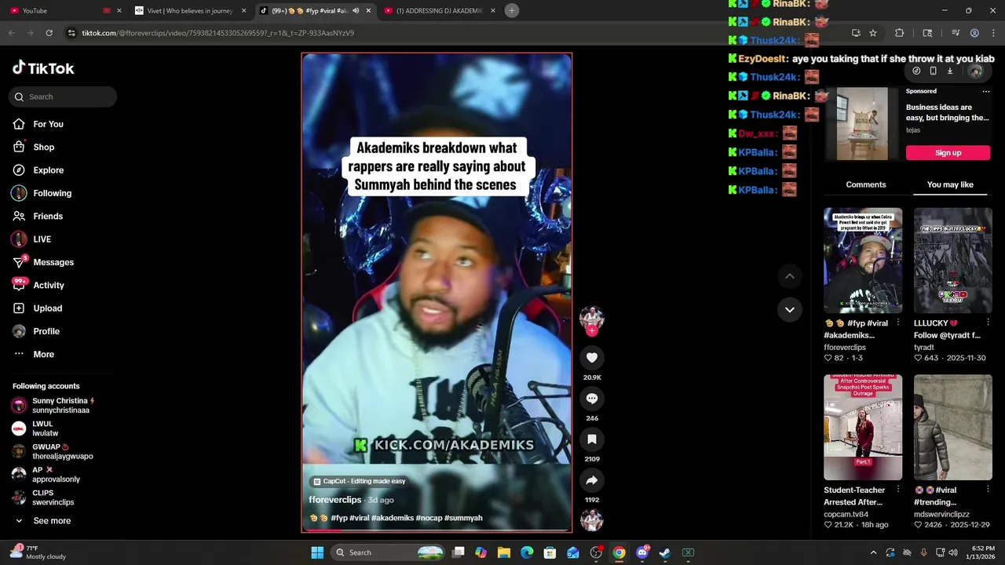The height and width of the screenshot is (565, 1005).
Task: Click the Get app phone icon
Action: (x=933, y=71)
